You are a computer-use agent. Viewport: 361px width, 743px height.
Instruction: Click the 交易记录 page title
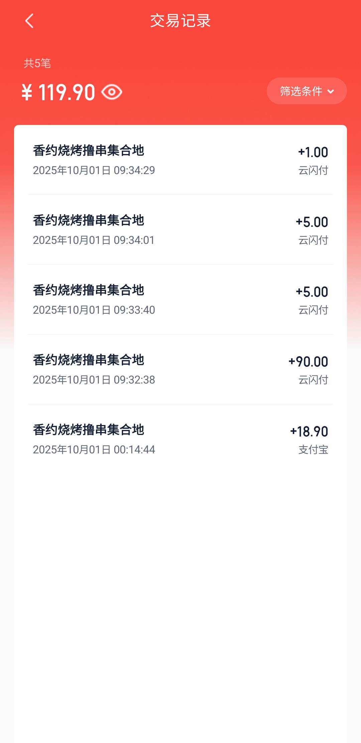[180, 21]
